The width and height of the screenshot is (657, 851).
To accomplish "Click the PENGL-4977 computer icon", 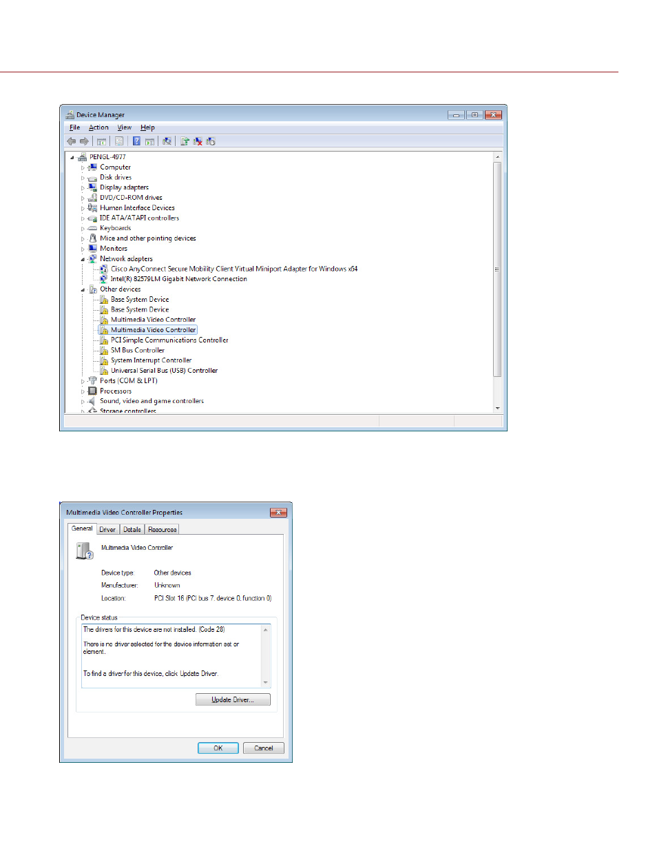I will click(83, 157).
